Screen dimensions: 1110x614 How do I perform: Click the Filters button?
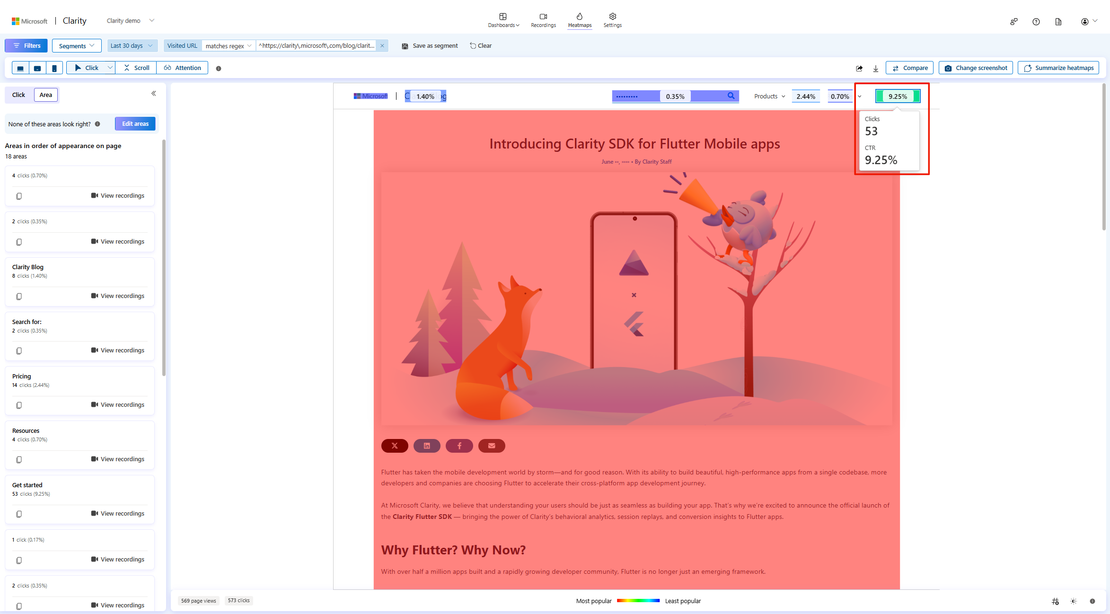(x=26, y=46)
